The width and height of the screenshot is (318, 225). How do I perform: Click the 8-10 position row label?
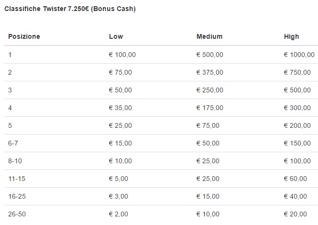coord(15,161)
